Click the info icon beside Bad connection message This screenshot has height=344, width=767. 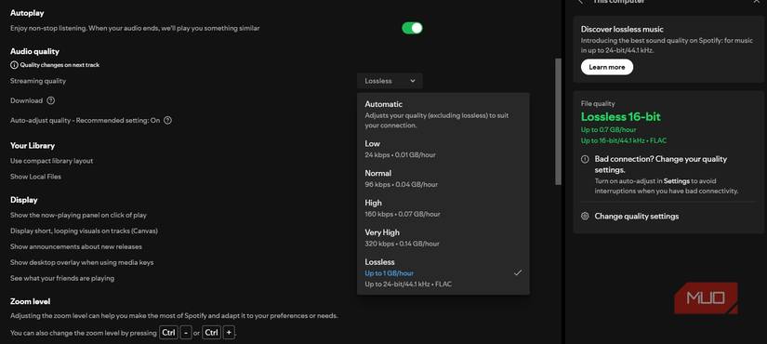[585, 159]
